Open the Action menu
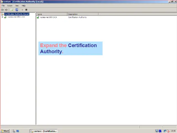The width and height of the screenshot is (177, 133). click(10, 6)
